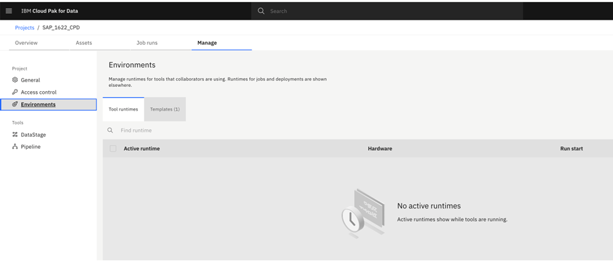Click the DataStage tool icon

tap(15, 135)
